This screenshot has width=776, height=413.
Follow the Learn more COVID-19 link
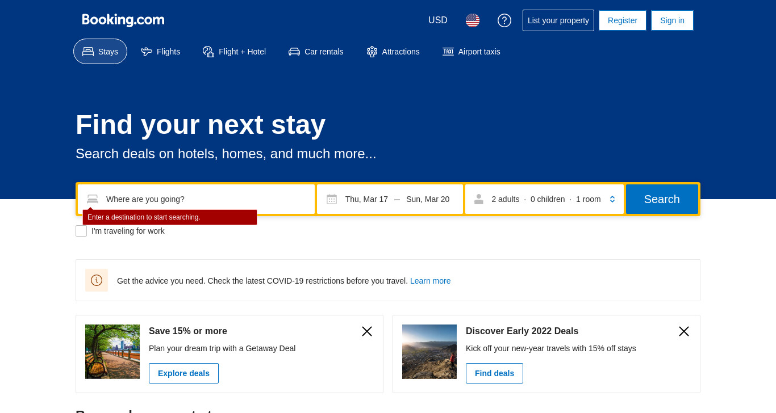430,281
